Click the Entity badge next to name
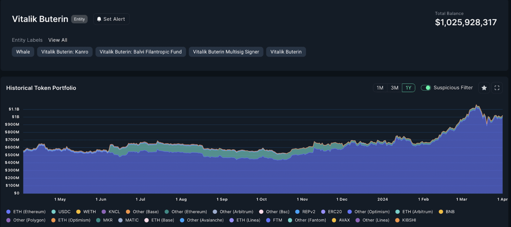Screen dimensions: 511x227 (x=79, y=19)
